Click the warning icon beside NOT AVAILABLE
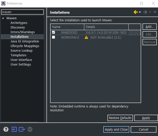 tap(86, 37)
